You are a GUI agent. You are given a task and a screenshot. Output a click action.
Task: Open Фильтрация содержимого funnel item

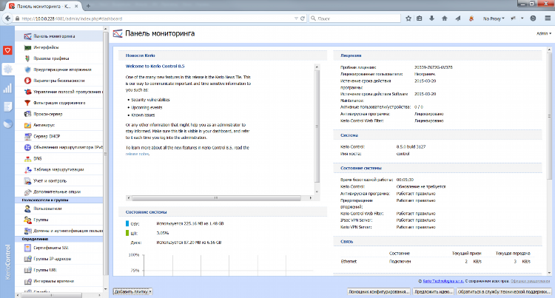click(59, 103)
